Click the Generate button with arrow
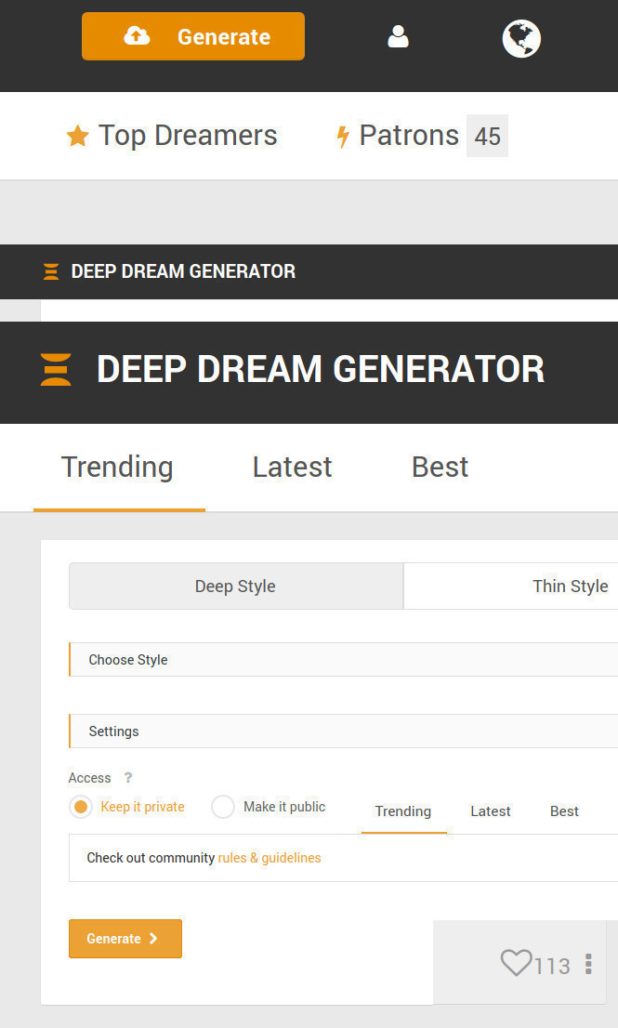The width and height of the screenshot is (618, 1028). (125, 939)
